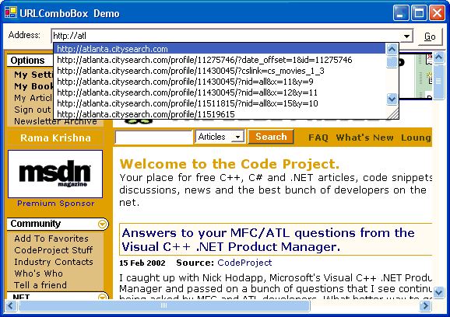This screenshot has height=317, width=450.
Task: Click the horizontal scroll right arrow
Action: [x=425, y=305]
